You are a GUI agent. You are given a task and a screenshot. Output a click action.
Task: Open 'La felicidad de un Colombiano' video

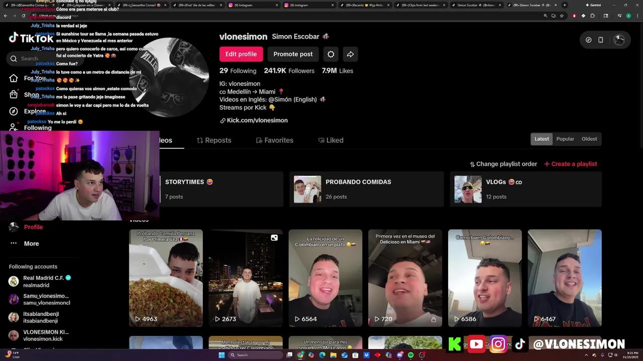point(326,278)
